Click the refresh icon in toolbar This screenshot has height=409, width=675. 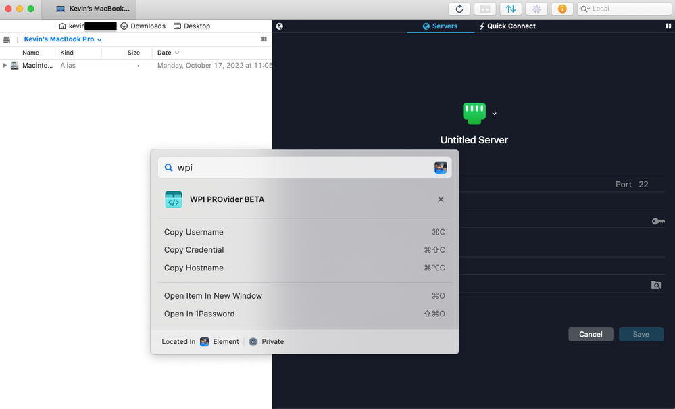coord(459,9)
